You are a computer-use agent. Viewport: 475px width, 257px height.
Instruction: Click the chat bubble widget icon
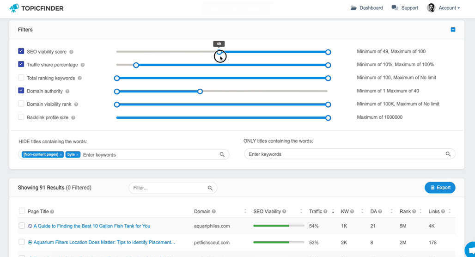point(470,250)
